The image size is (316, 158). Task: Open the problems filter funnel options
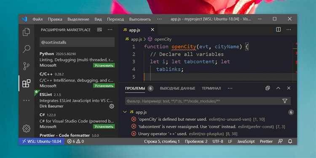pyautogui.click(x=285, y=101)
